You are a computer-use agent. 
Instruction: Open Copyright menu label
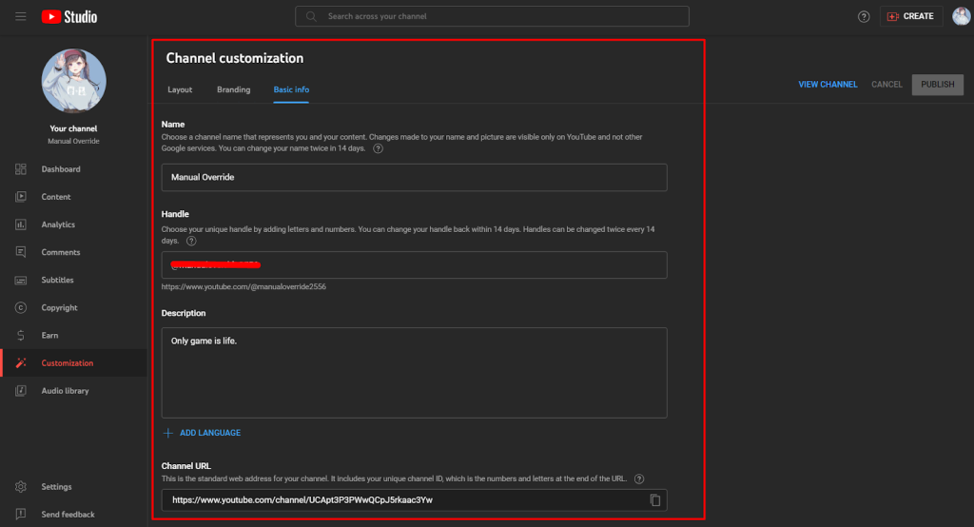(x=60, y=307)
